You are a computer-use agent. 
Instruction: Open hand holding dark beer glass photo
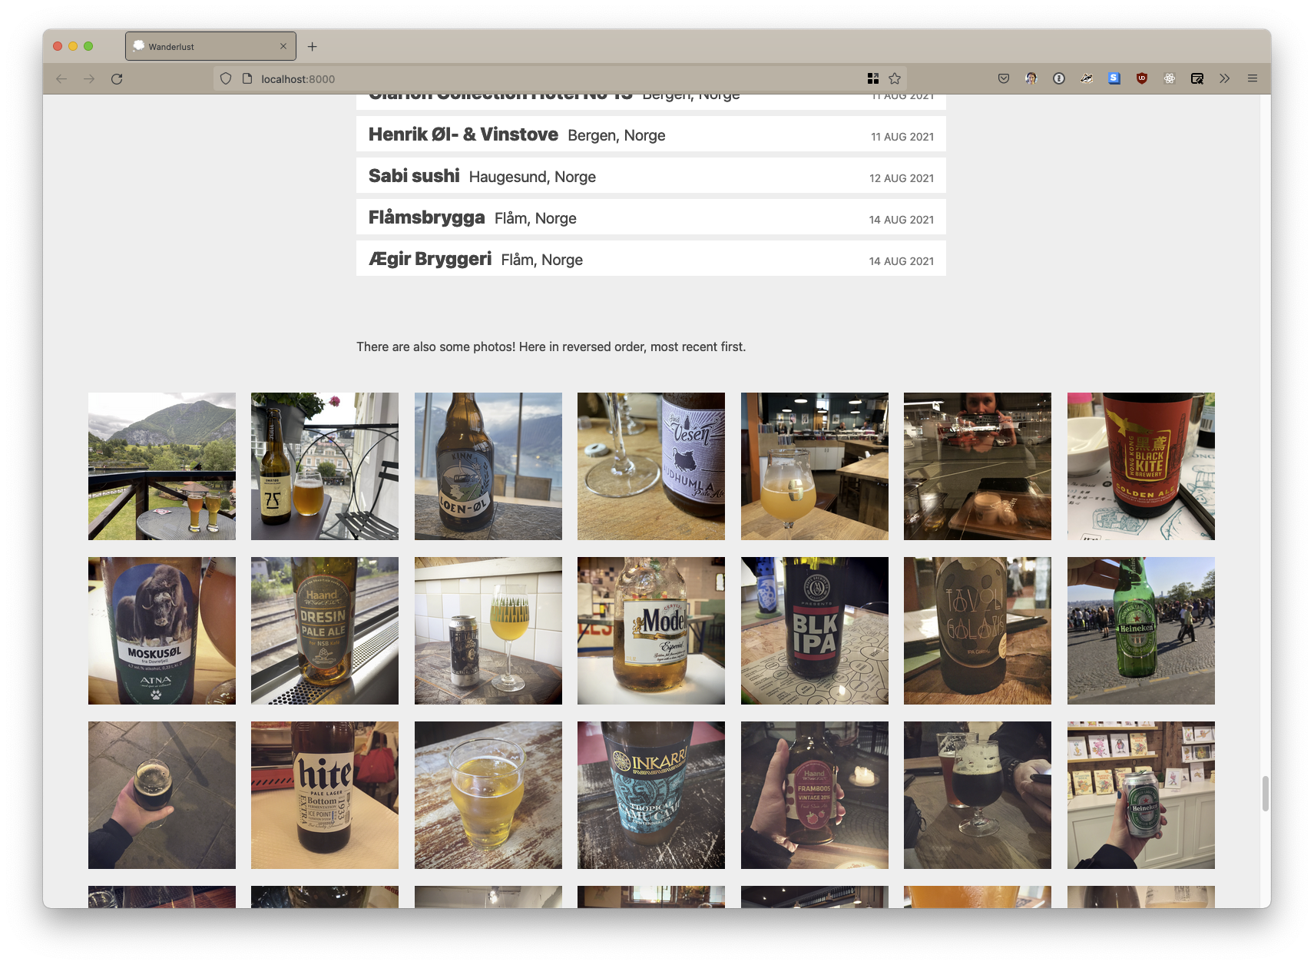coord(162,795)
